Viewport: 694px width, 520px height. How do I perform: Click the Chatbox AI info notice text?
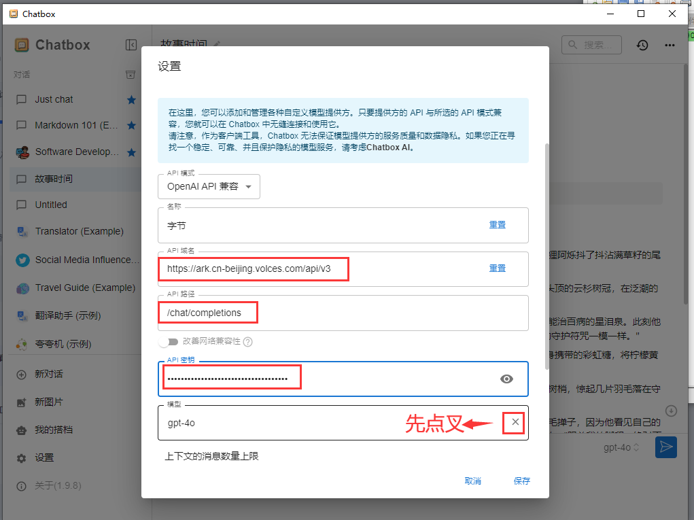click(343, 130)
